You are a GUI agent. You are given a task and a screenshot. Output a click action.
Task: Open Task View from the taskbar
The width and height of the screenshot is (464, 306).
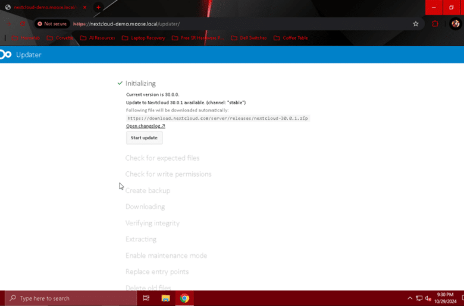[x=146, y=298]
